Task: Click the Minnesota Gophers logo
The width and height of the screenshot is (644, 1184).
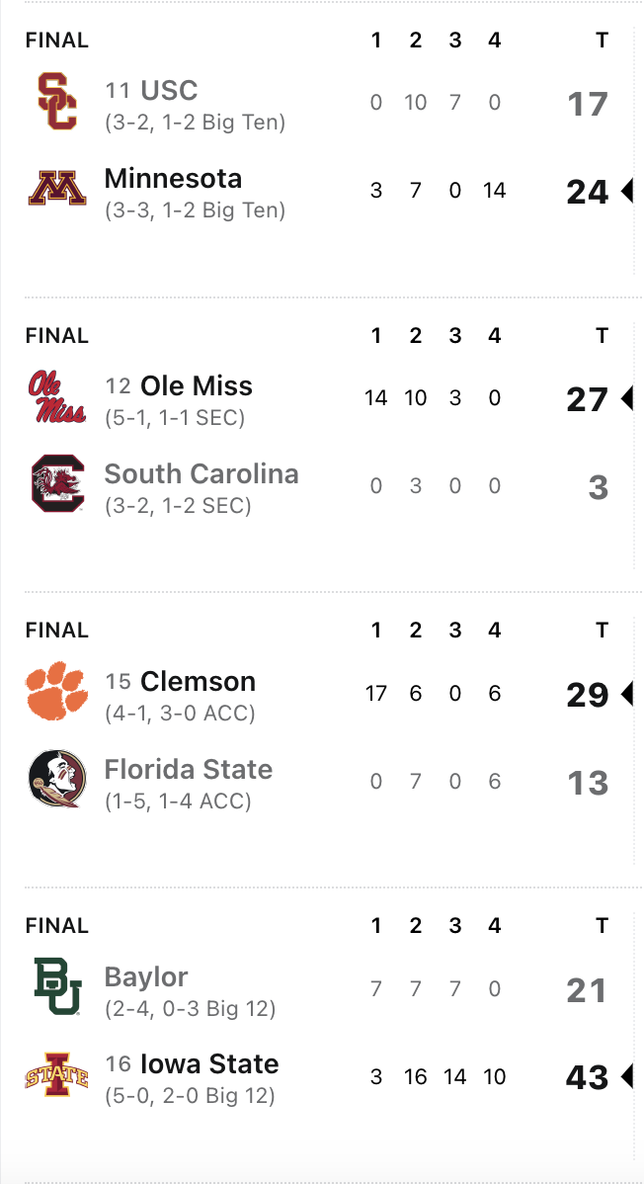Action: [57, 190]
